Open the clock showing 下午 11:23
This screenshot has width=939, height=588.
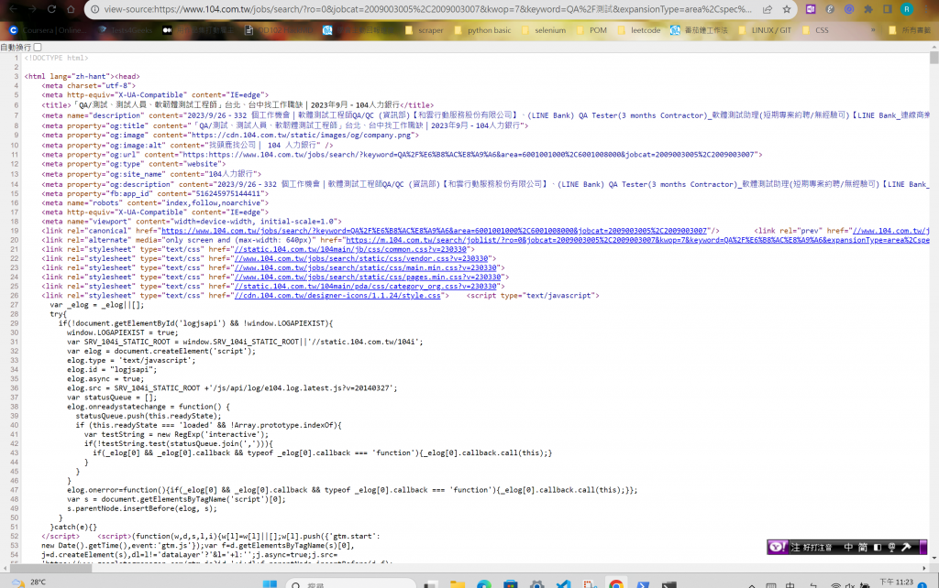(897, 583)
